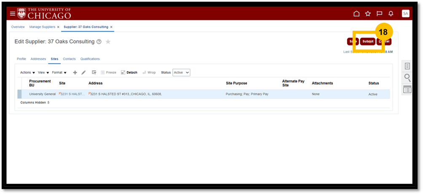This screenshot has height=194, width=423.
Task: Open Query By Example filter icon
Action: point(94,72)
